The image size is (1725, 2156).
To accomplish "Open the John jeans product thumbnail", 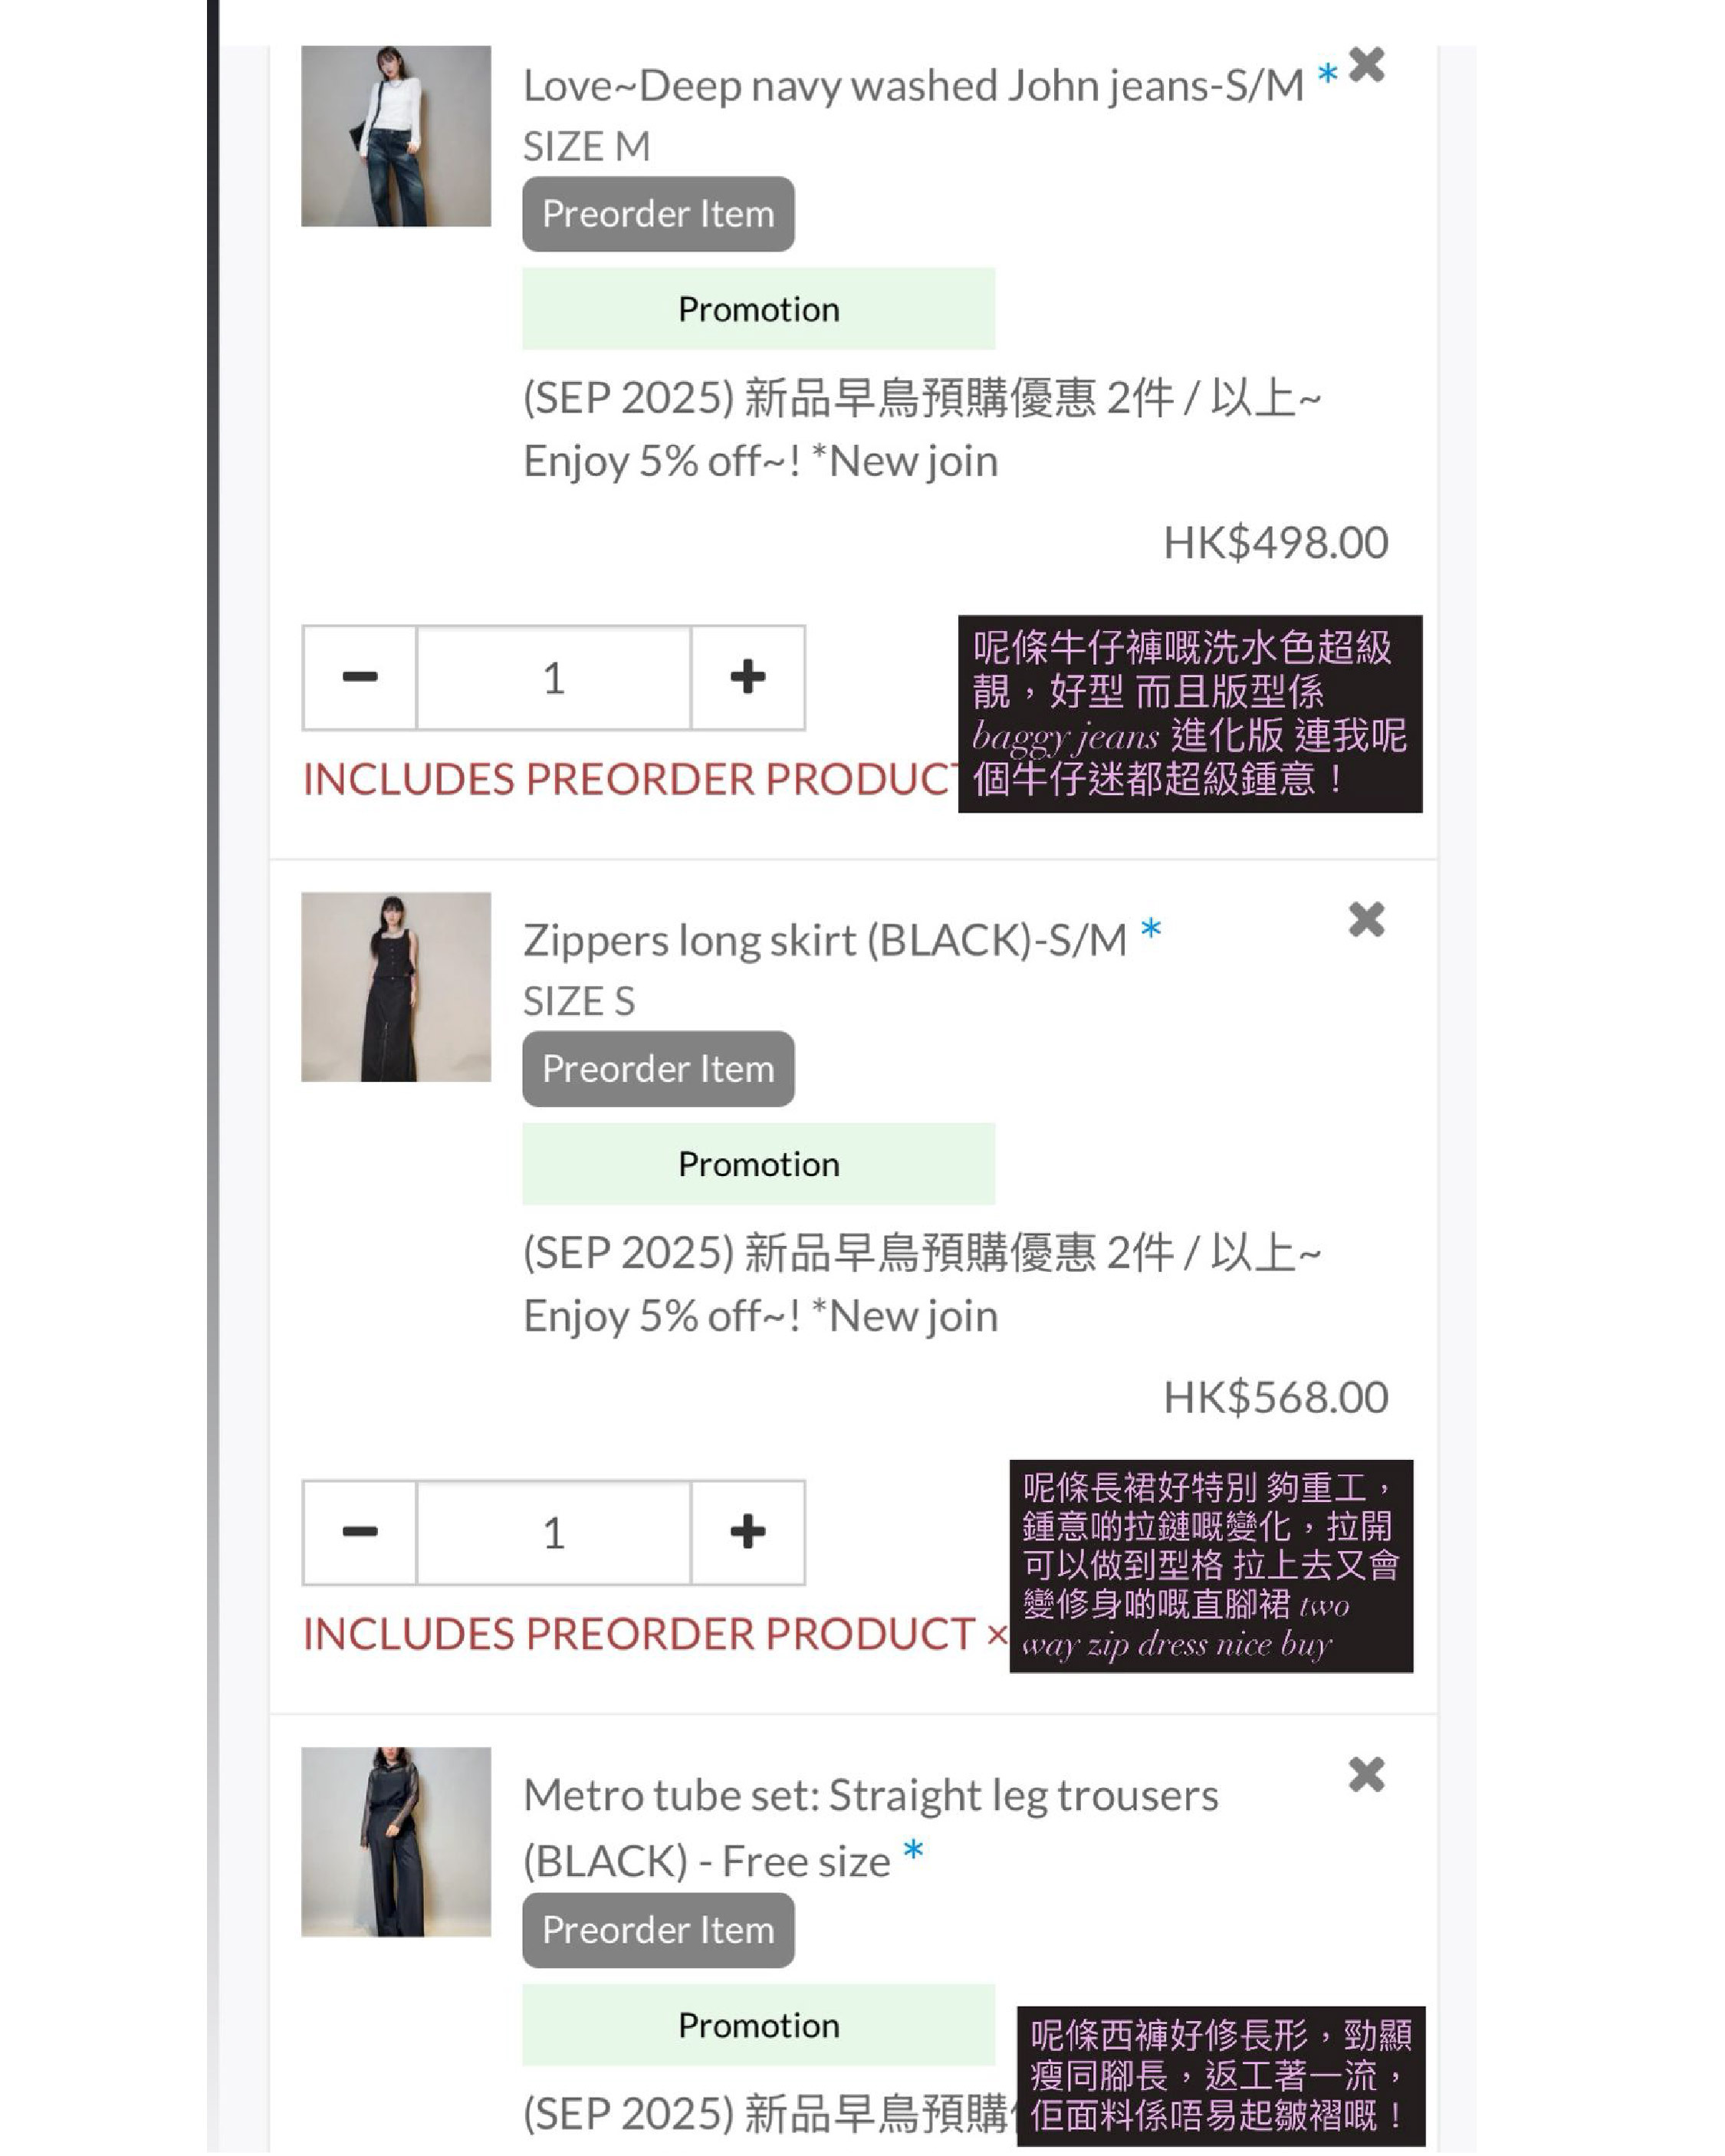I will pyautogui.click(x=396, y=136).
